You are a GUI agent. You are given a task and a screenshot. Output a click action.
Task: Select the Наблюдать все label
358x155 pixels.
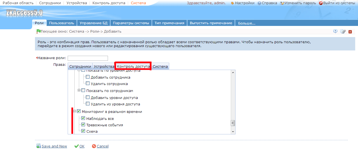point(100,118)
